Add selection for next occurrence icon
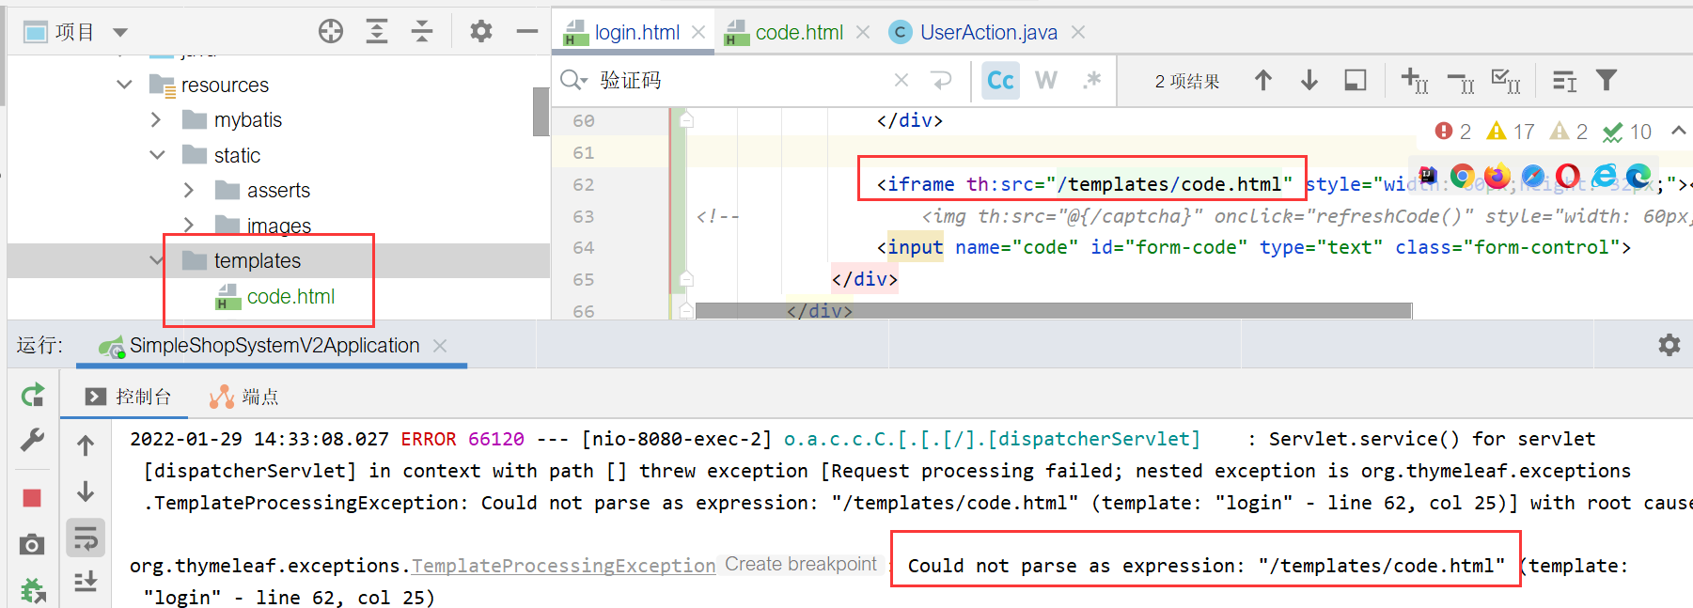Screen dimensions: 1693x608 pyautogui.click(x=1415, y=81)
